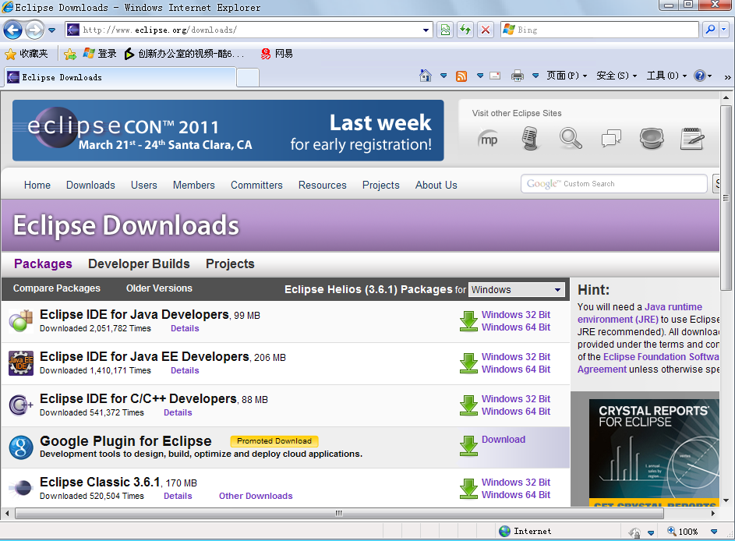Click Java EE IDE package icon
The height and width of the screenshot is (541, 735).
coord(20,362)
